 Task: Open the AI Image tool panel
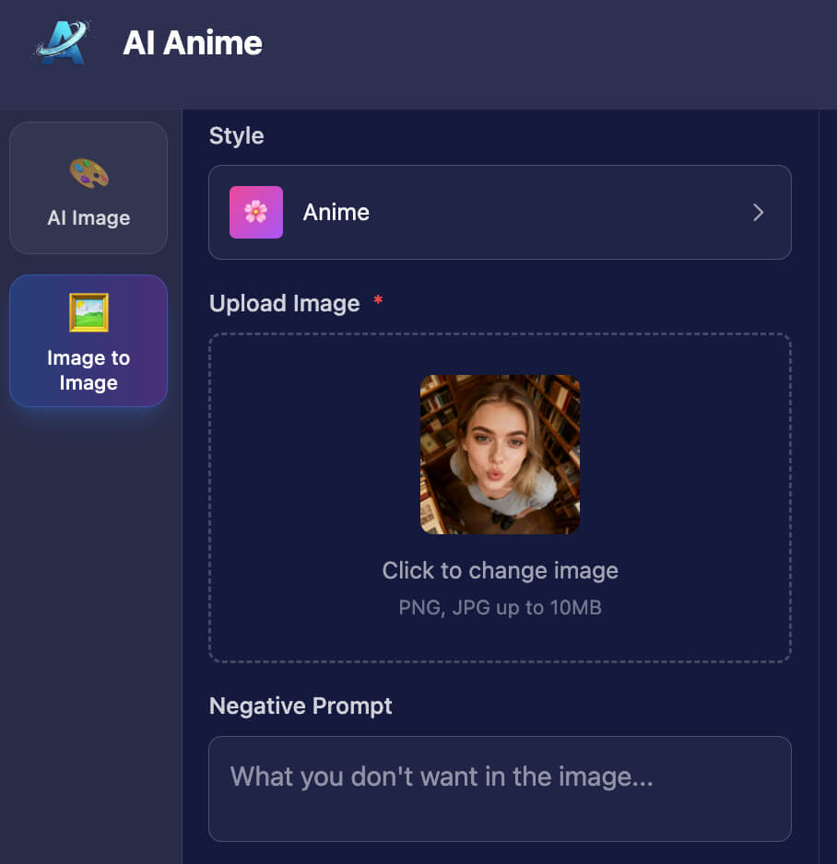pos(88,188)
